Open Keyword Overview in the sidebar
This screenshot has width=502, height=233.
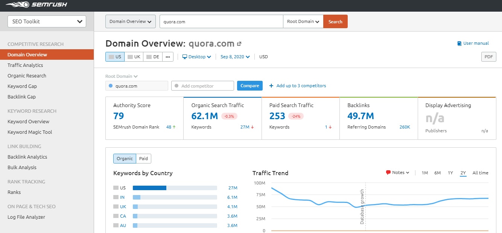(28, 121)
